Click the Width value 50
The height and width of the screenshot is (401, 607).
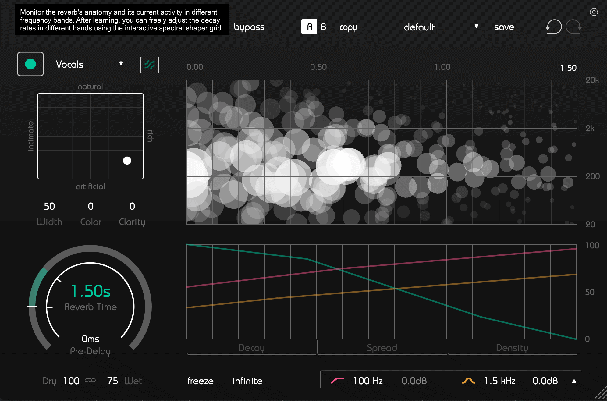pyautogui.click(x=49, y=206)
